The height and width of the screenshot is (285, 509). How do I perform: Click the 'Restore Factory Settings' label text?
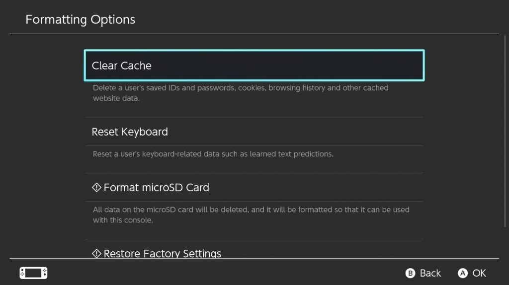pyautogui.click(x=163, y=253)
